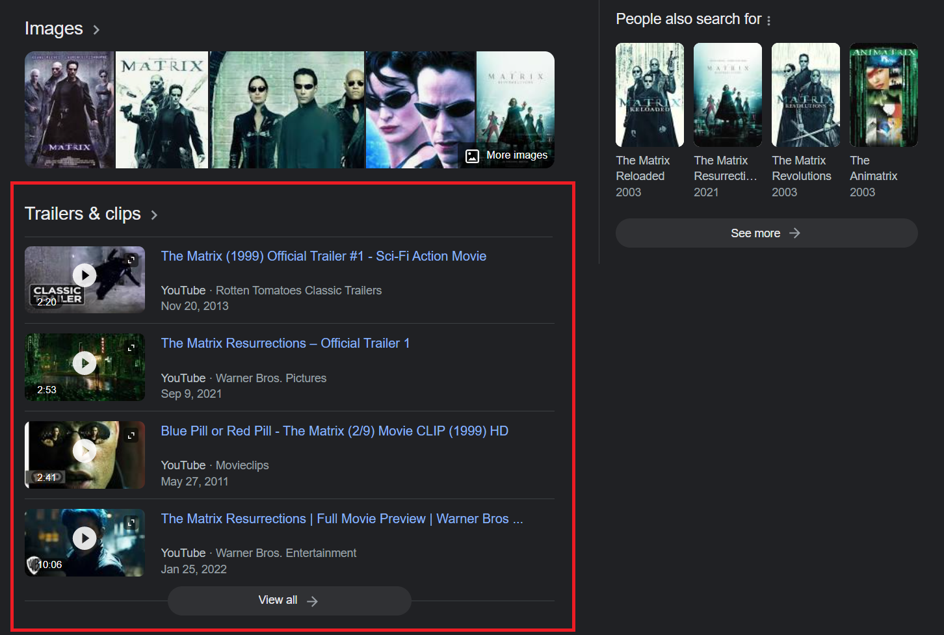Click the View all button
This screenshot has width=944, height=635.
289,601
